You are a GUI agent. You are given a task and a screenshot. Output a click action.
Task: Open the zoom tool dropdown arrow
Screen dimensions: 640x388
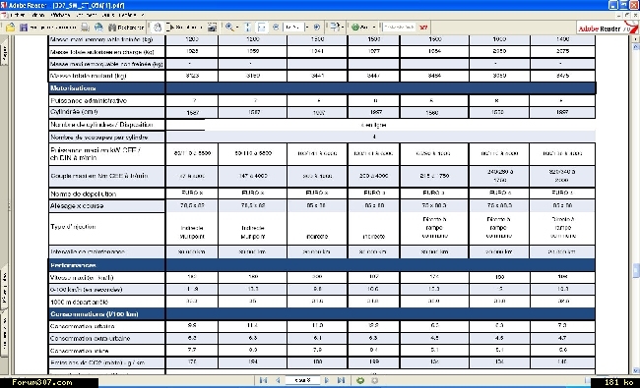click(x=237, y=28)
